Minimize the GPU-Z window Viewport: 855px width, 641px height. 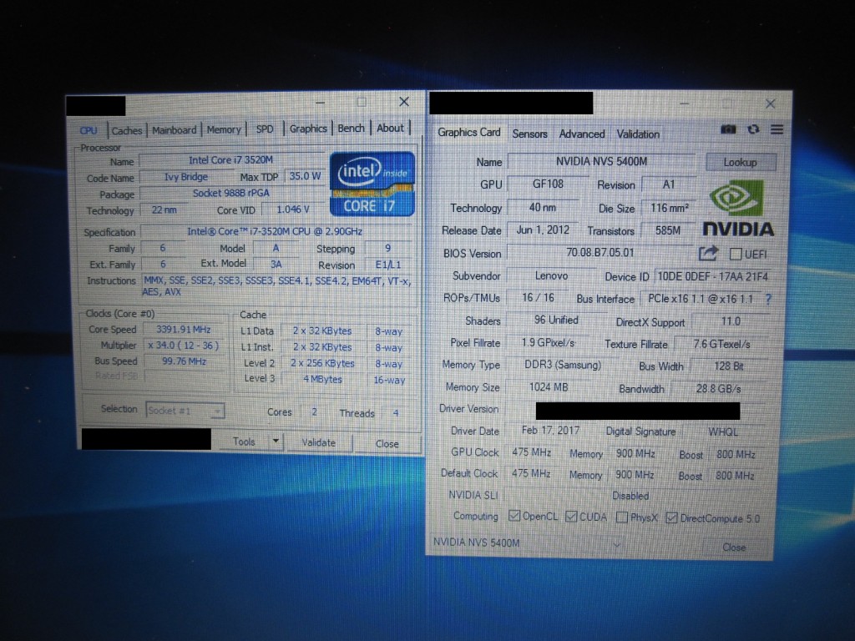point(685,103)
